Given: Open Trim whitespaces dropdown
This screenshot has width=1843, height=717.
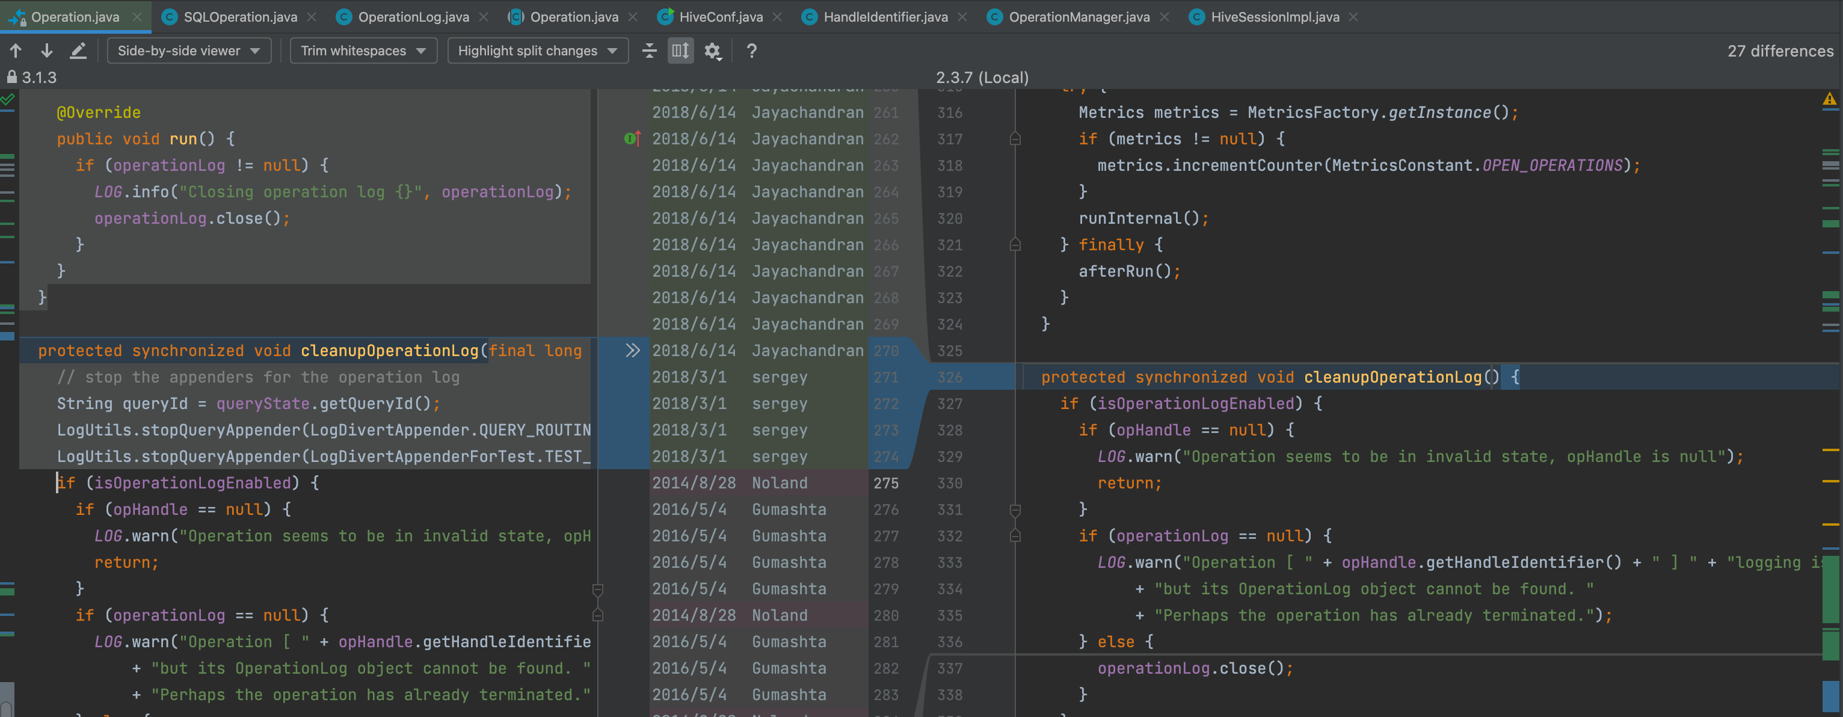Looking at the screenshot, I should tap(363, 51).
